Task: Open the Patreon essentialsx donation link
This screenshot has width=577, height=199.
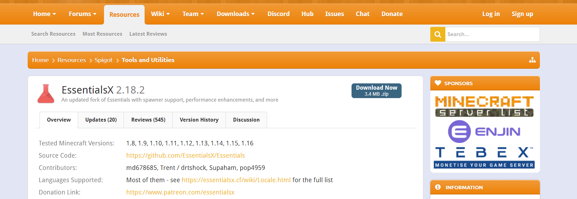Action: point(180,192)
